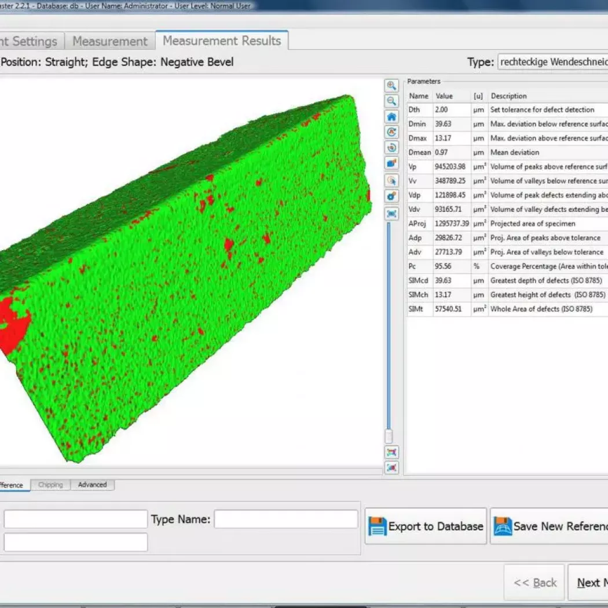Click the circular arrow icon below the home icon
This screenshot has width=608, height=608.
(x=391, y=132)
